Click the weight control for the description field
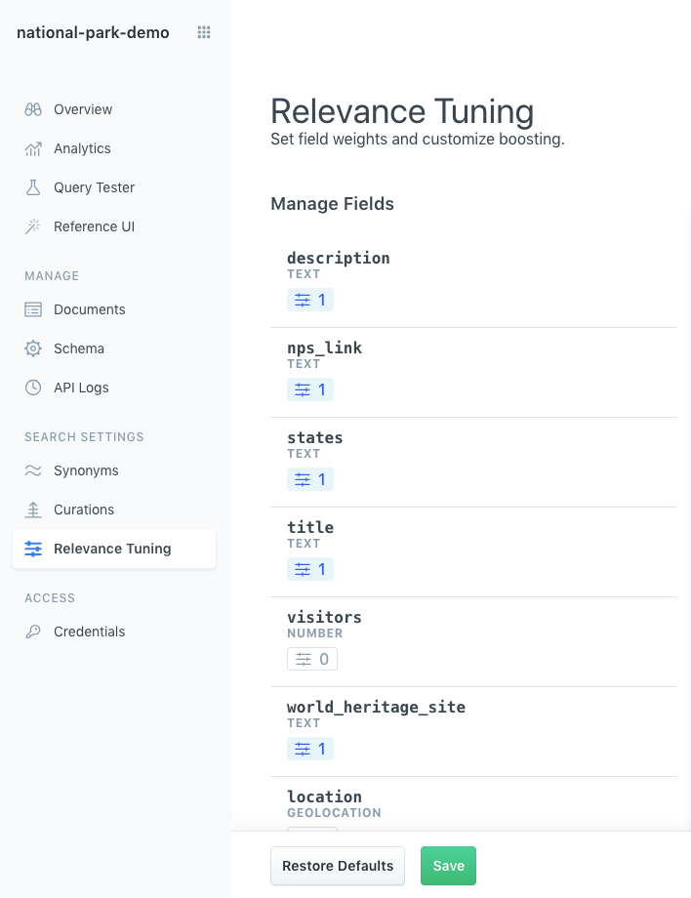Screen dimensions: 691x898 pos(309,300)
